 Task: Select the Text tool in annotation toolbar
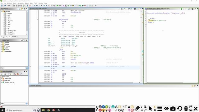pos(126,107)
